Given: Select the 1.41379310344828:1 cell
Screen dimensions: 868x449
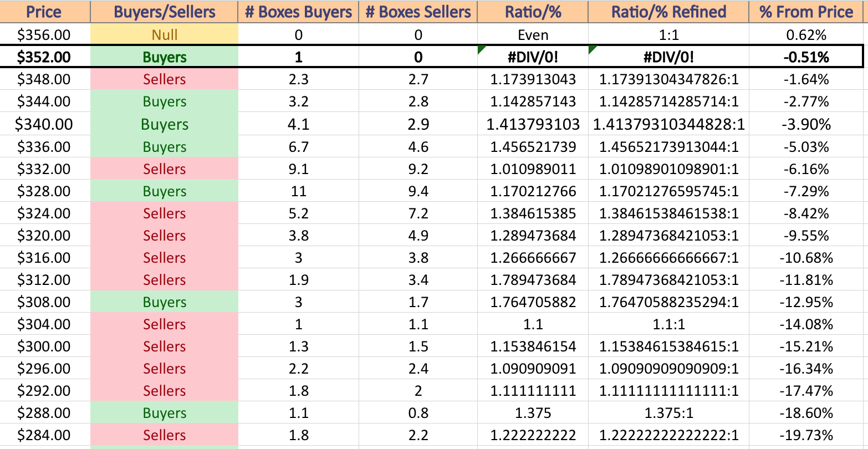Looking at the screenshot, I should click(x=668, y=124).
